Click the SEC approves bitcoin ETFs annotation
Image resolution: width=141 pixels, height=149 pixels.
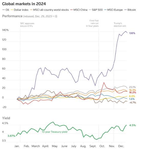pyautogui.click(x=27, y=25)
